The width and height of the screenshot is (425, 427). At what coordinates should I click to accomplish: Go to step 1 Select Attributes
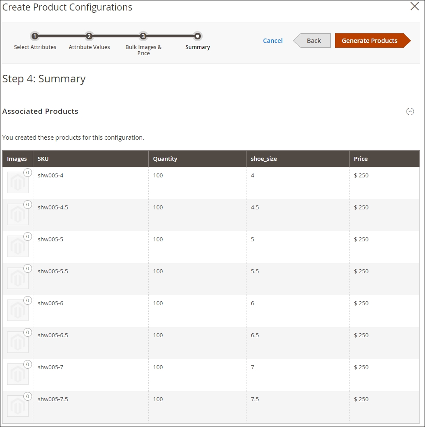pos(35,36)
